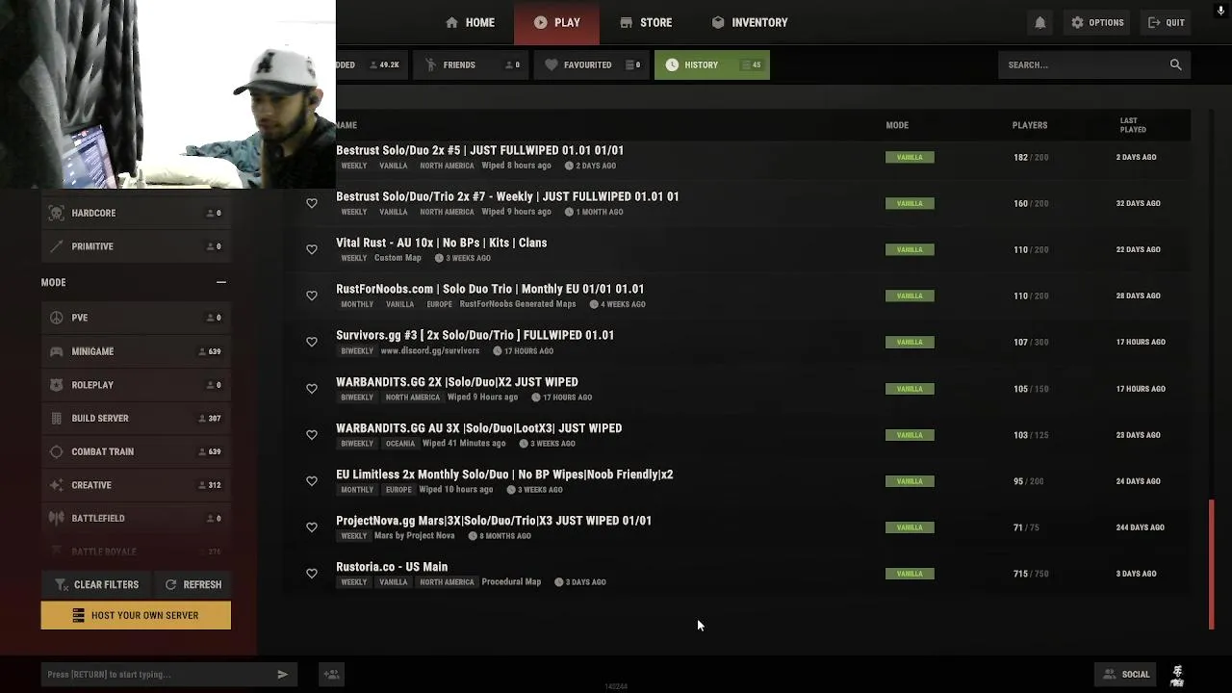Open OPTIONS settings

(x=1097, y=22)
